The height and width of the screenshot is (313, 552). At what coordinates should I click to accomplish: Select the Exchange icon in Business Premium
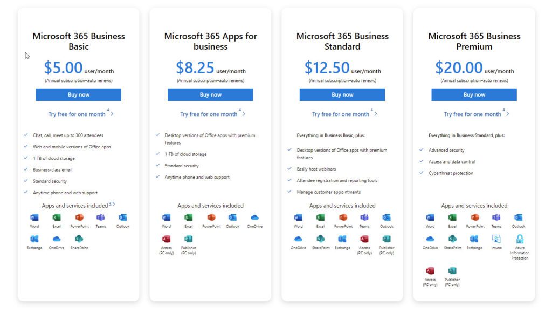point(474,239)
